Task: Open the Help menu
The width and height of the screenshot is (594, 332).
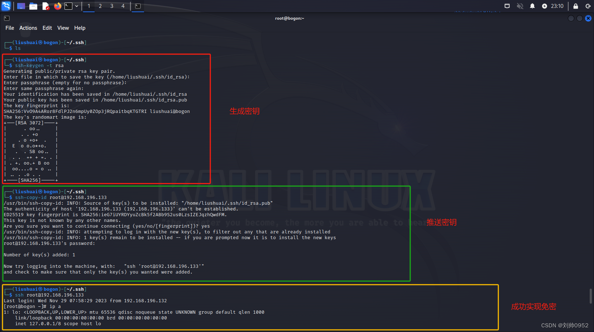Action: coord(80,28)
